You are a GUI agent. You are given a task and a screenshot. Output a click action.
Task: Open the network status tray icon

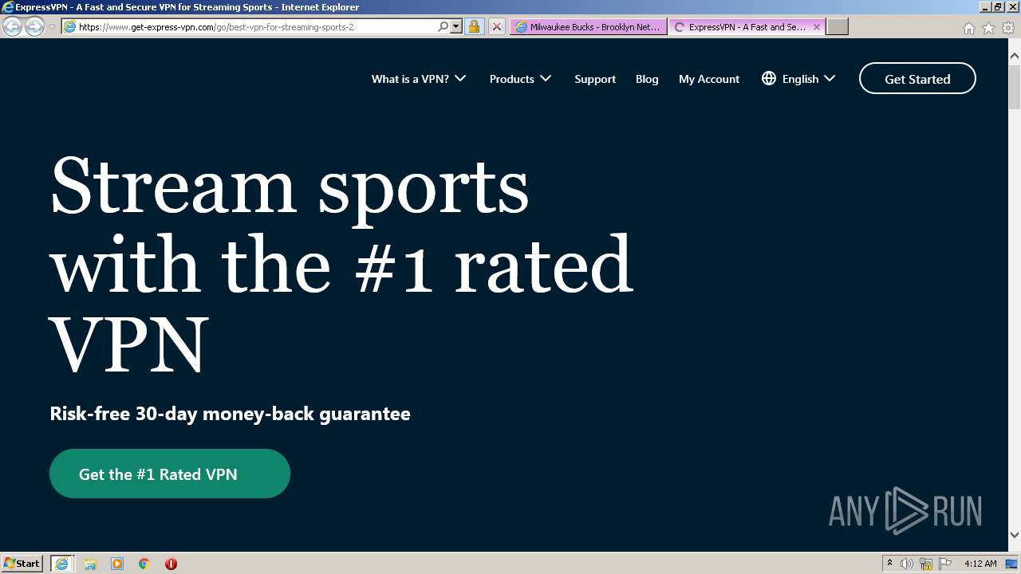[x=926, y=564]
